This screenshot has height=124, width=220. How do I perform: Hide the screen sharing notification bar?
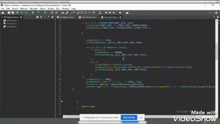tap(141, 117)
